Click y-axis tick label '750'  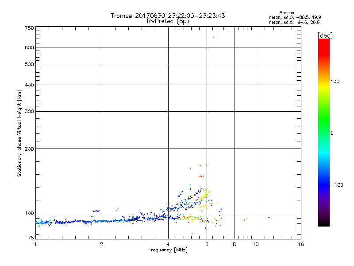(x=29, y=28)
